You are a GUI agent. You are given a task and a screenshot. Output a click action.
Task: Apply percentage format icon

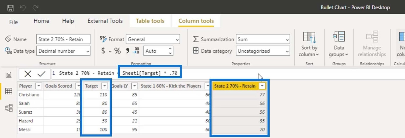click(x=117, y=51)
